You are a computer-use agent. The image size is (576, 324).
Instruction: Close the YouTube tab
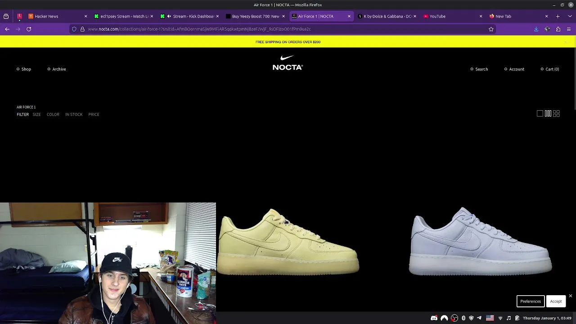[x=481, y=16]
